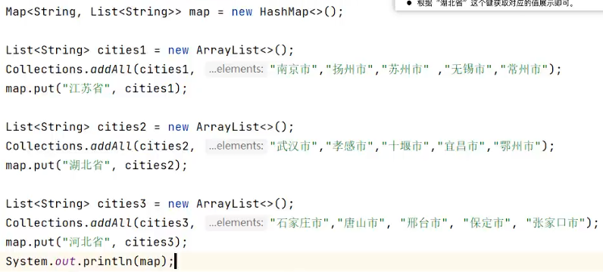Click the string "扬州市"
Viewport: 603px width, 272px height.
[350, 70]
